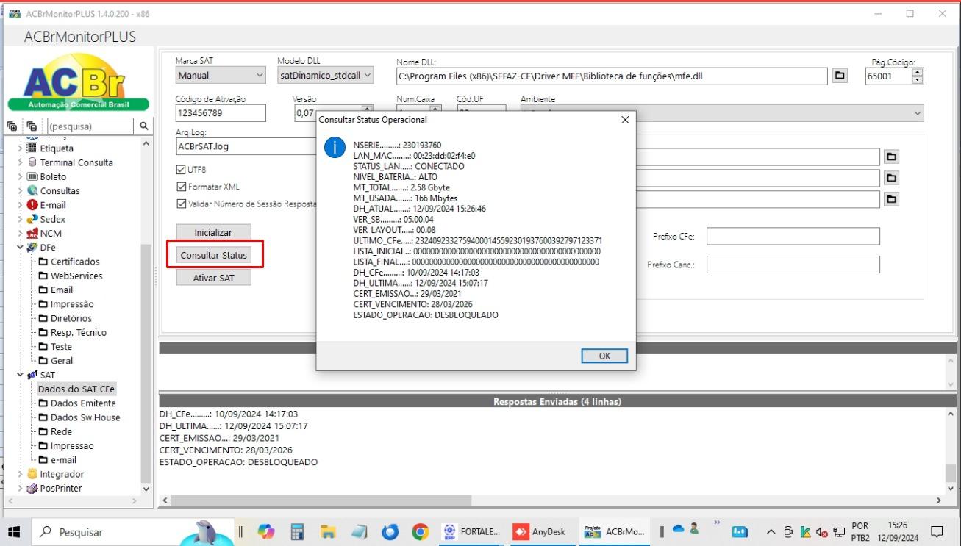
Task: Click the first folder browse button right of dialog
Action: pyautogui.click(x=891, y=157)
